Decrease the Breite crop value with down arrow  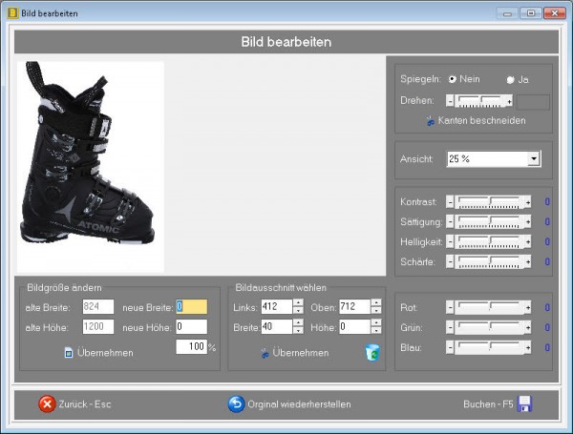tap(298, 330)
